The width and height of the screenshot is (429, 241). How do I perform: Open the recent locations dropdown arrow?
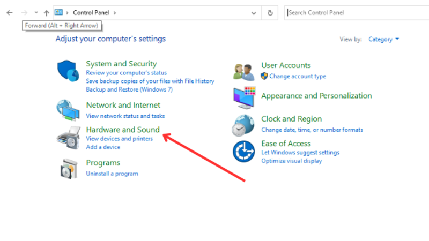click(36, 12)
